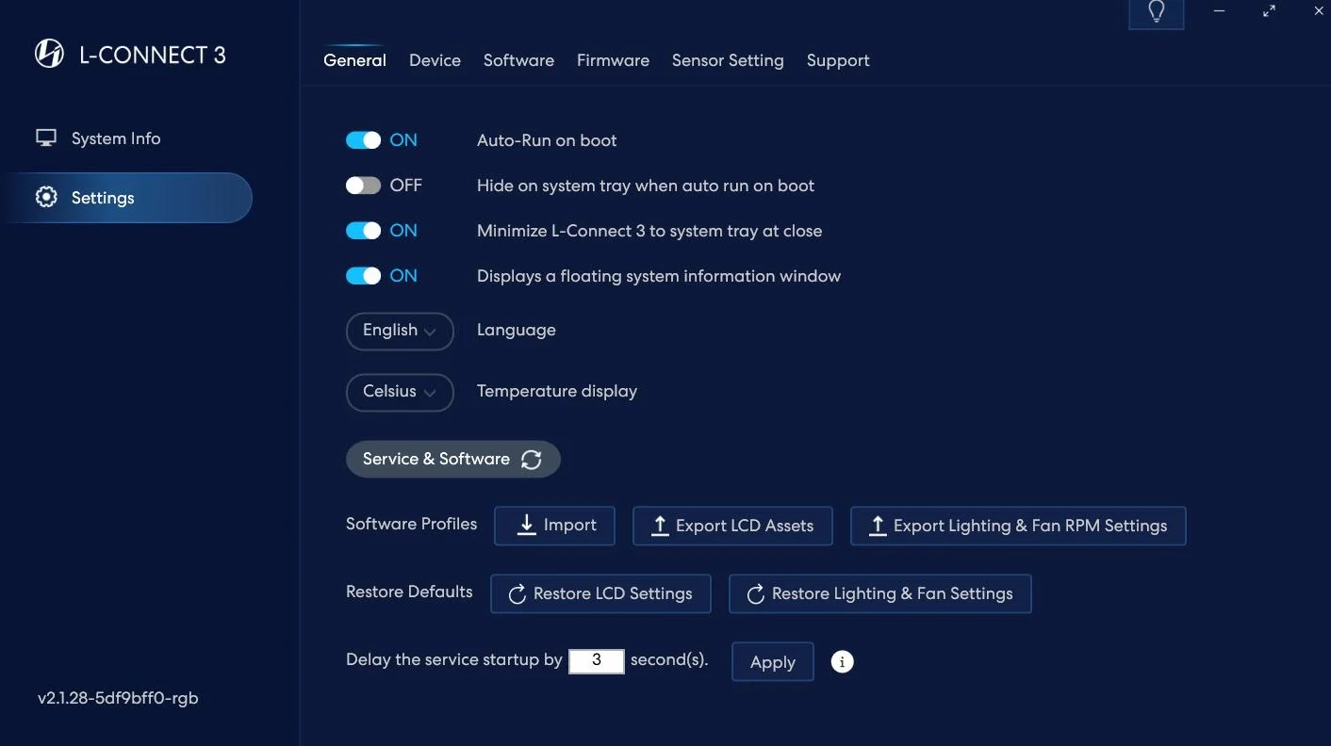Click 'Delay the service startup by' text

(454, 659)
